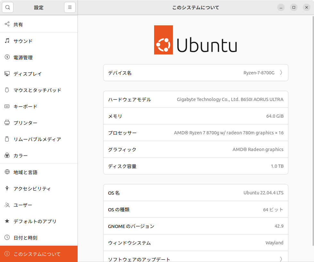This screenshot has width=314, height=262.
Task: Click the GNOME のバージョン label
Action: [131, 226]
